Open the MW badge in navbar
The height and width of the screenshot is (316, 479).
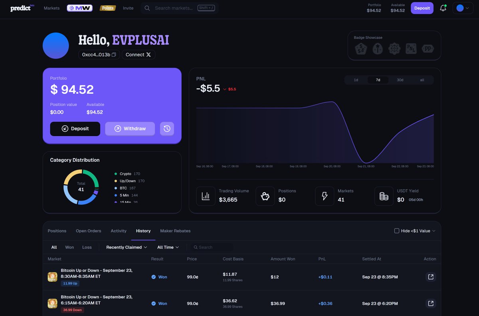[x=80, y=8]
